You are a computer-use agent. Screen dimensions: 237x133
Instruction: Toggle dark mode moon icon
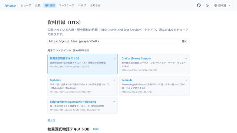207,5
